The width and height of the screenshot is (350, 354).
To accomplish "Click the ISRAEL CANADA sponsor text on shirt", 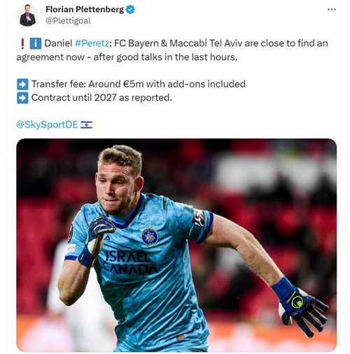I will point(131,263).
